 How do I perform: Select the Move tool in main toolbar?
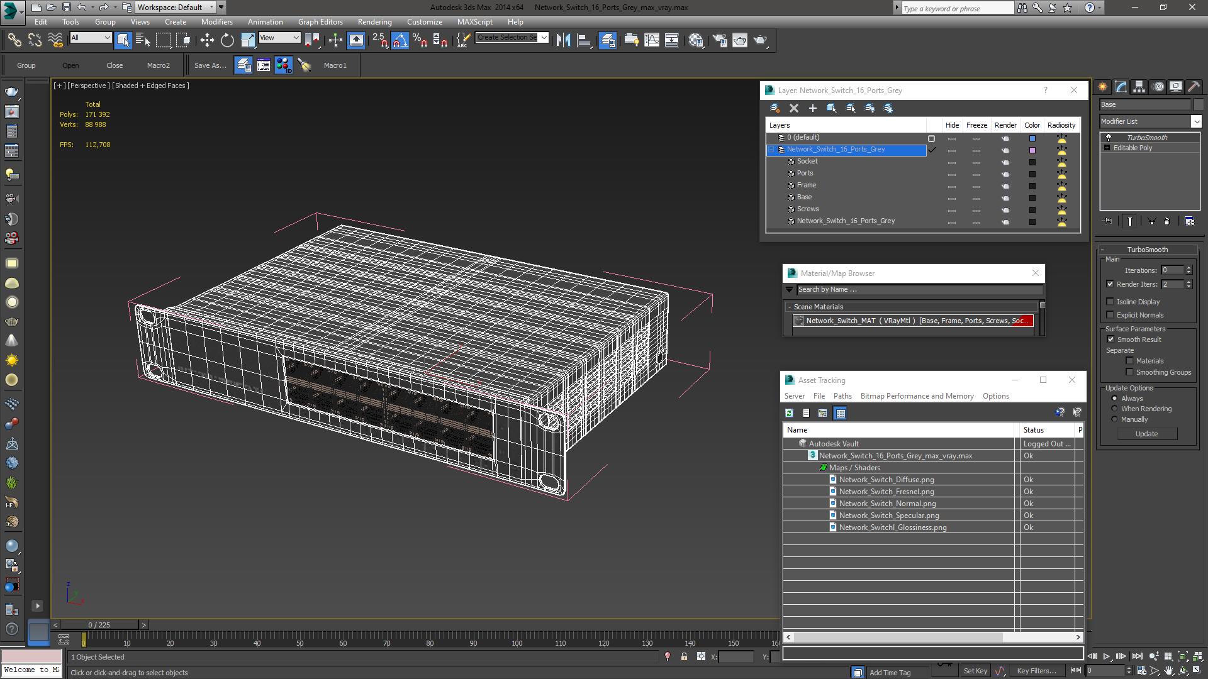tap(207, 40)
